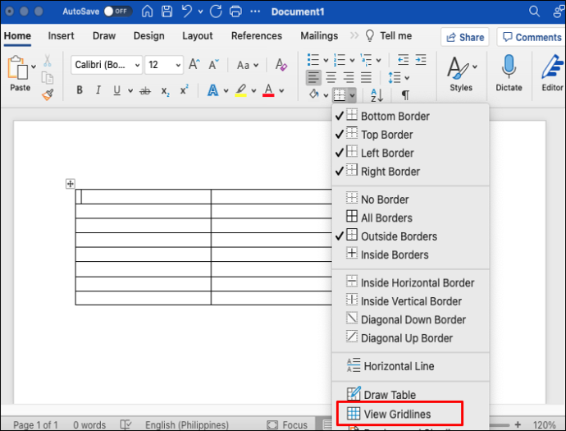Open the Change Case Aa dropdown

tap(247, 66)
